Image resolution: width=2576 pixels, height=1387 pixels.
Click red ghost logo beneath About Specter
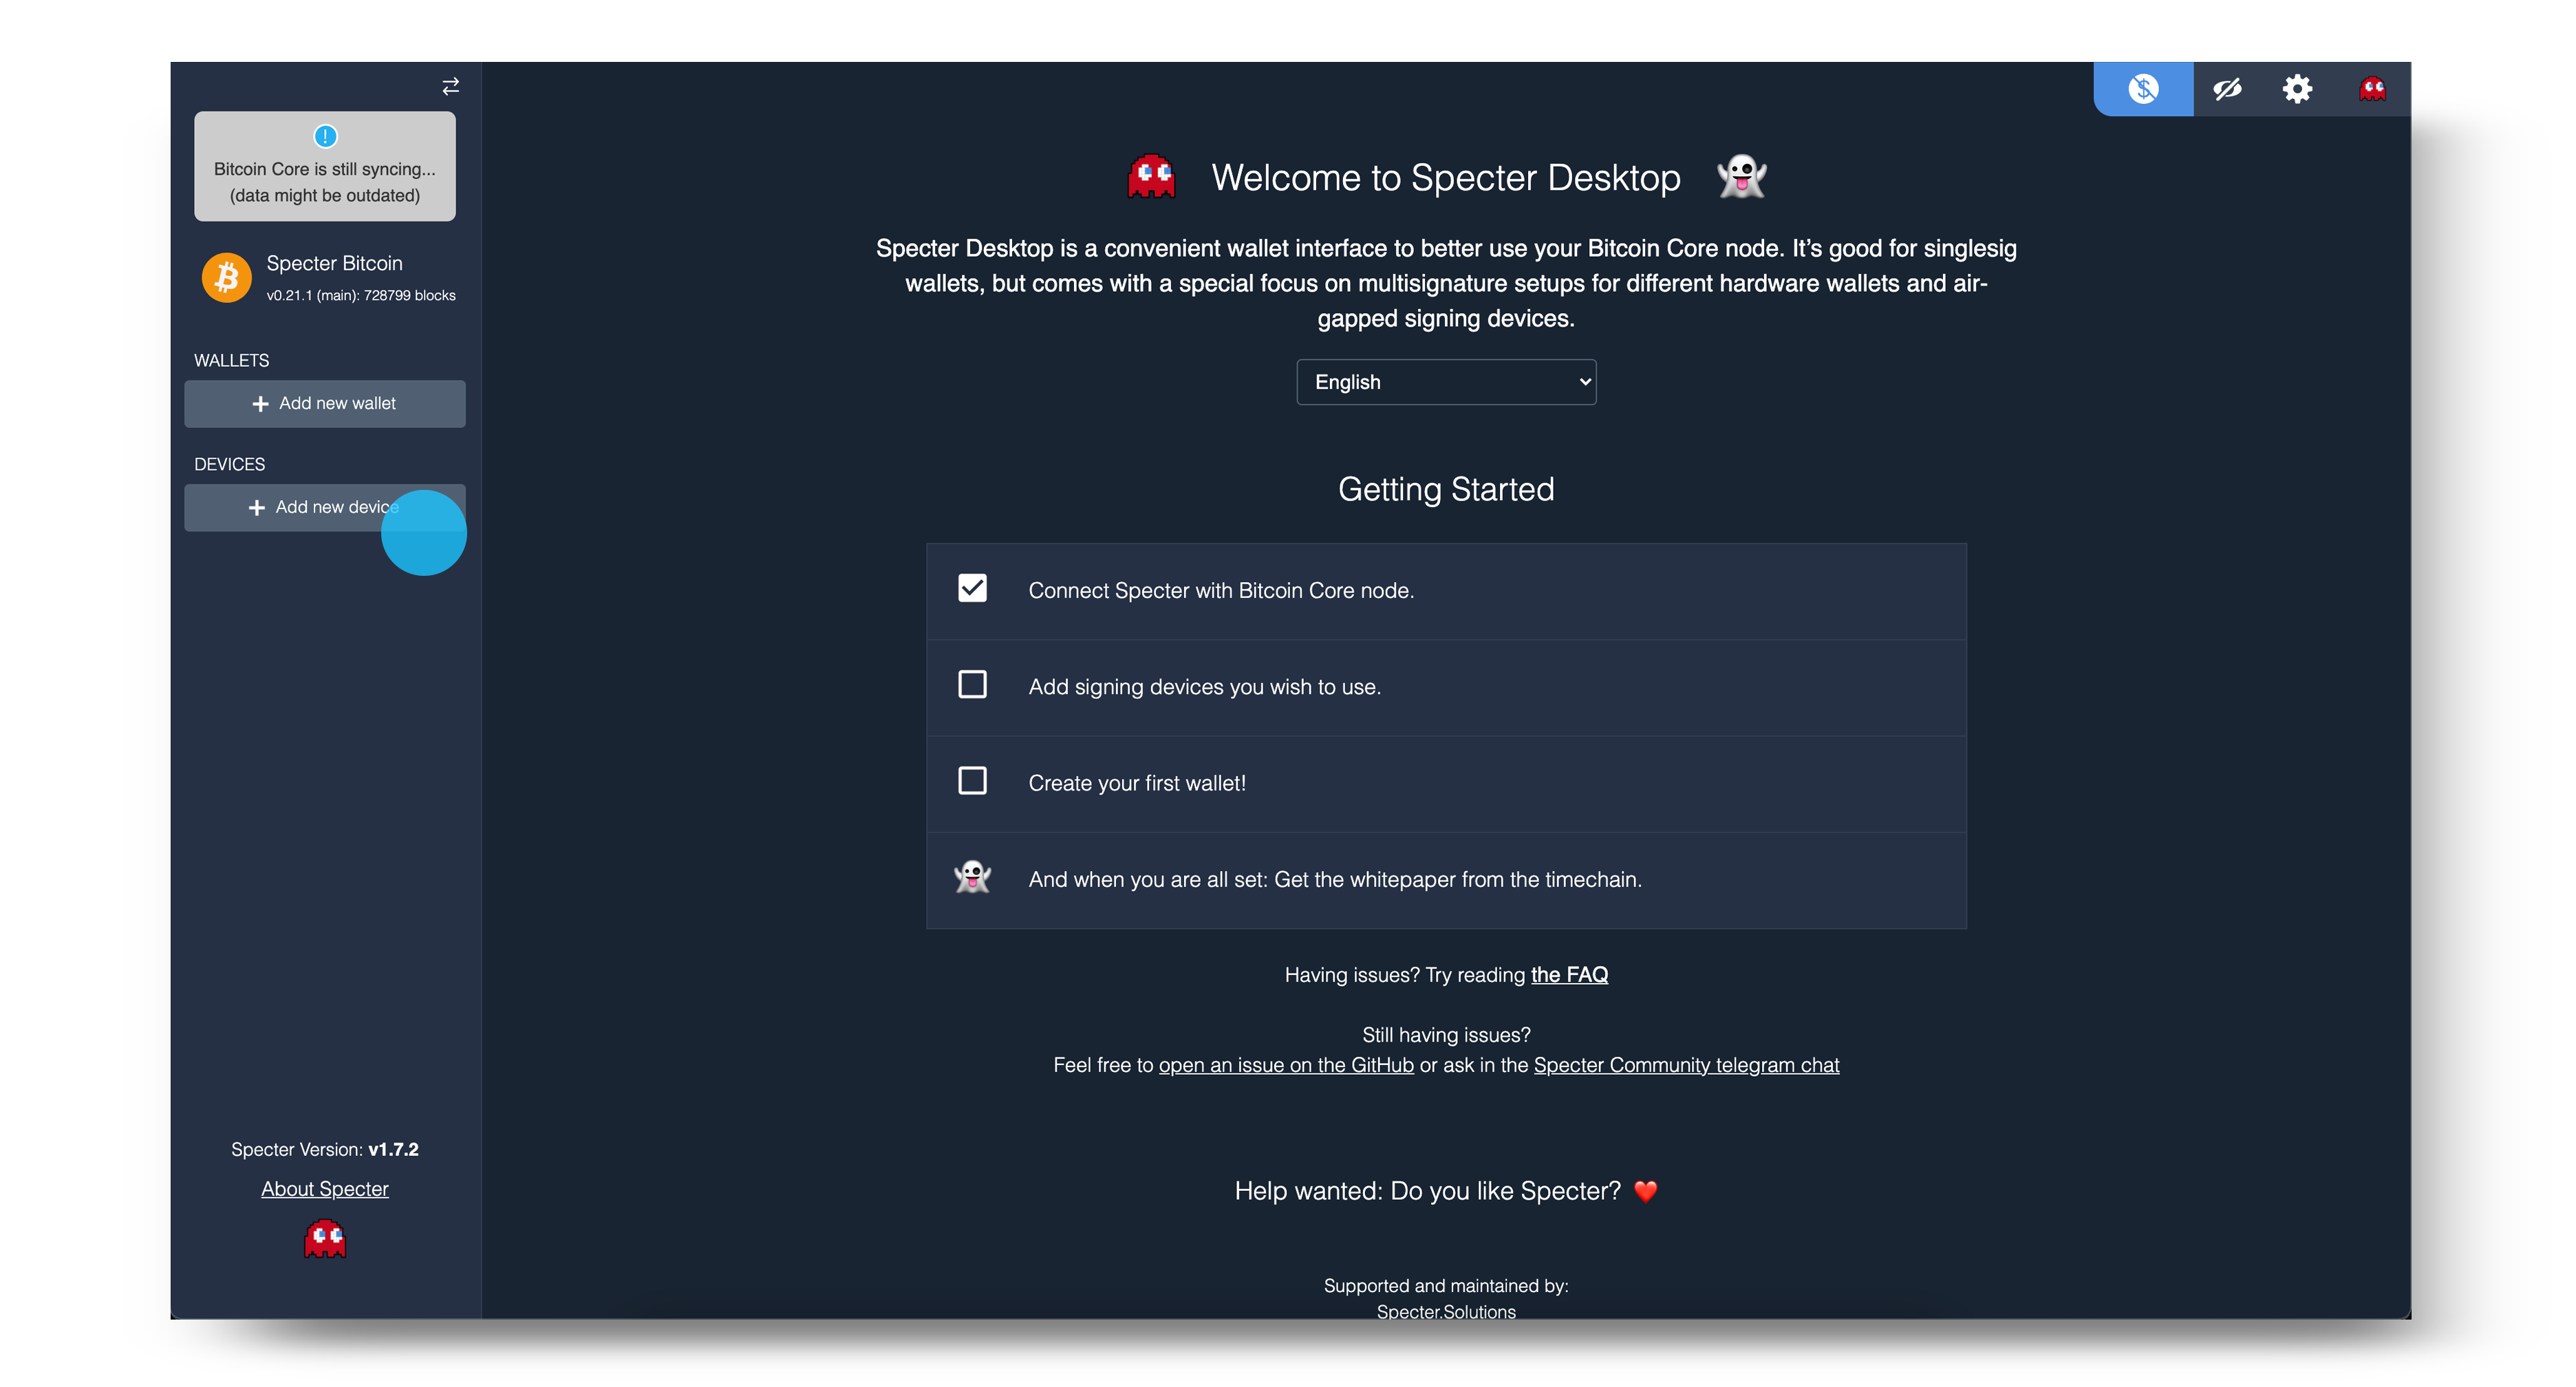[x=325, y=1238]
